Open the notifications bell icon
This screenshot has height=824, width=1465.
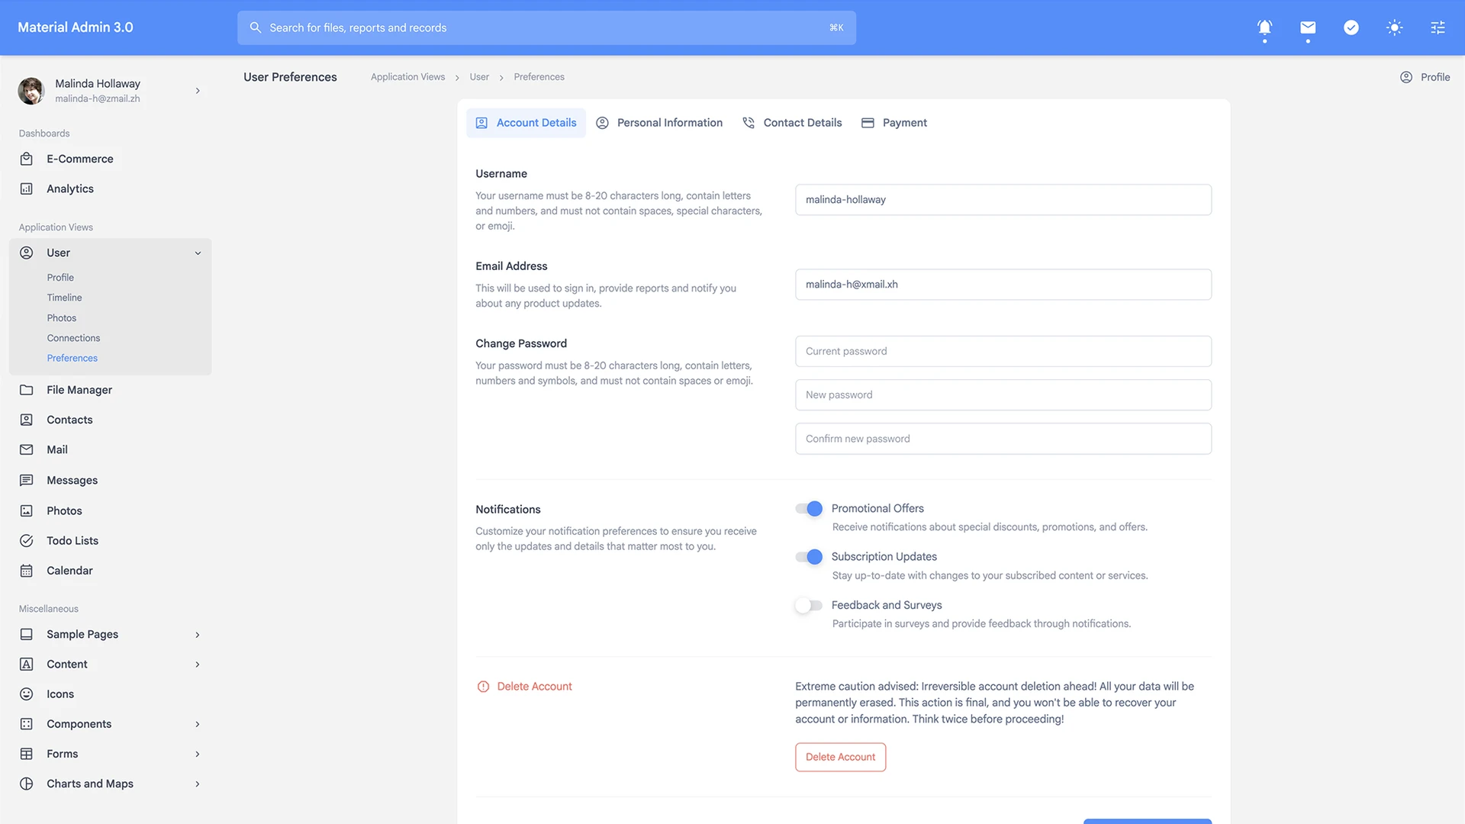(1264, 27)
